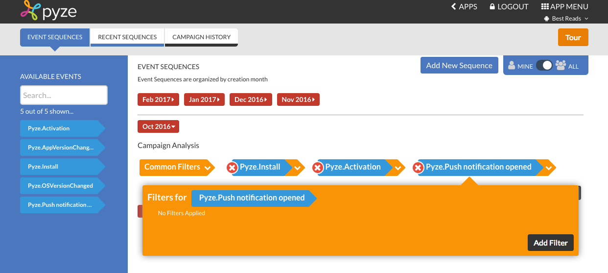Click the Add New Sequence button
Viewport: 608px width, 273px height.
click(459, 65)
